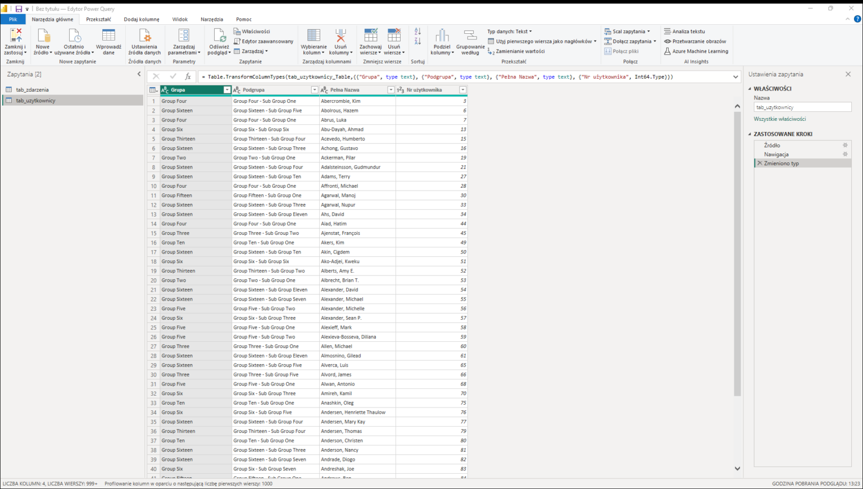Open the Typ danych Tekst dropdown
The image size is (863, 489).
tap(510, 31)
